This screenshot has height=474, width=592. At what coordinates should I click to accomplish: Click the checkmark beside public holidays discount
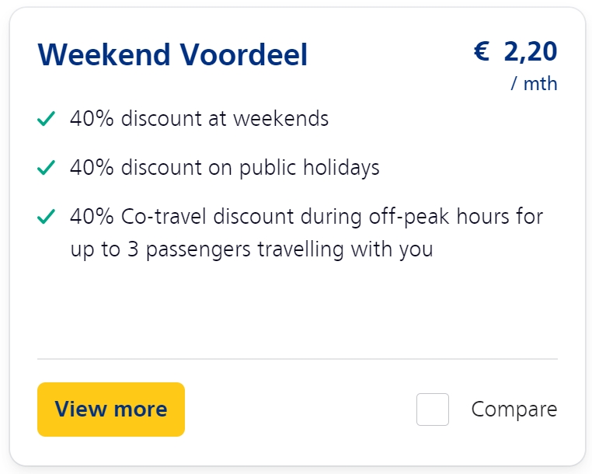pyautogui.click(x=46, y=167)
